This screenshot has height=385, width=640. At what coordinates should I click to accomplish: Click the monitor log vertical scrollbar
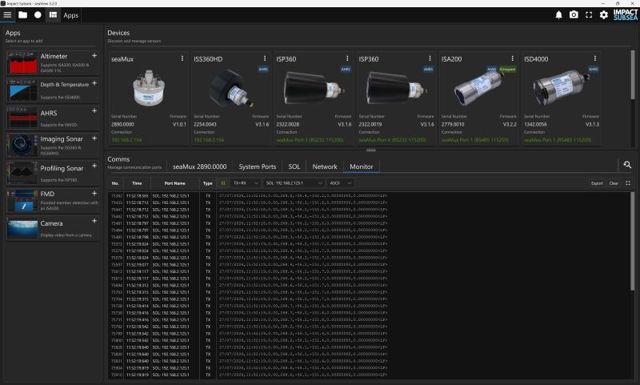click(x=633, y=241)
